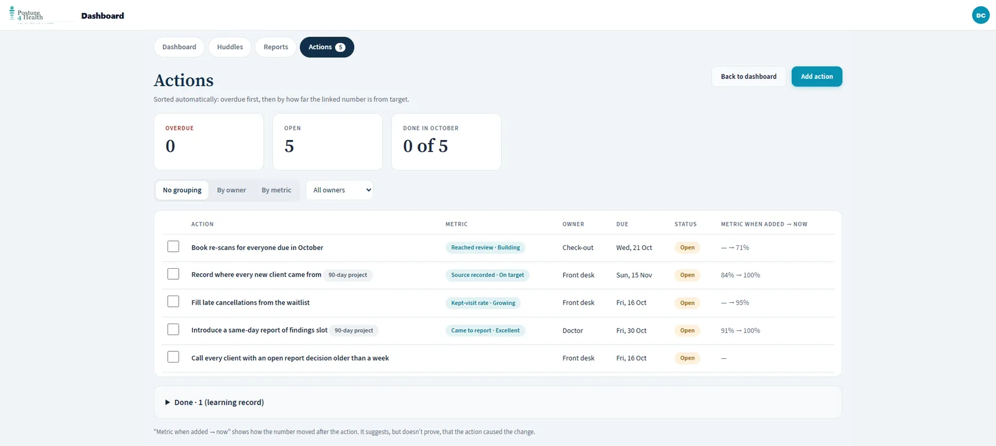This screenshot has width=996, height=446.
Task: Click the 'Fri, 30 Oct' due date
Action: point(631,330)
